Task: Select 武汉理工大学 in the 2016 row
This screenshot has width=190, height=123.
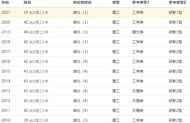Action: (x=39, y=62)
